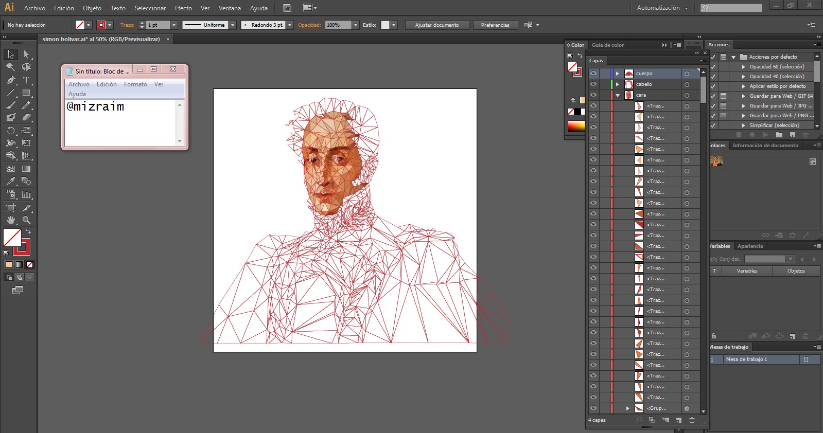Viewport: 823px width, 433px height.
Task: Click the Opacidad link in control bar
Action: point(309,25)
